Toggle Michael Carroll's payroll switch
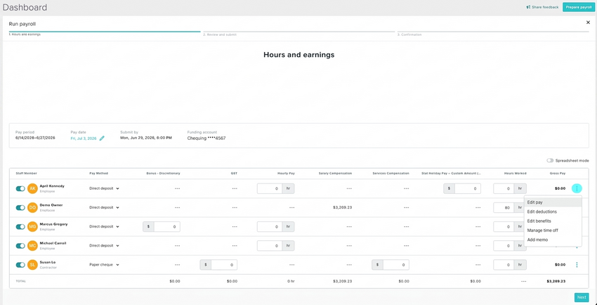The height and width of the screenshot is (305, 597). tap(20, 245)
